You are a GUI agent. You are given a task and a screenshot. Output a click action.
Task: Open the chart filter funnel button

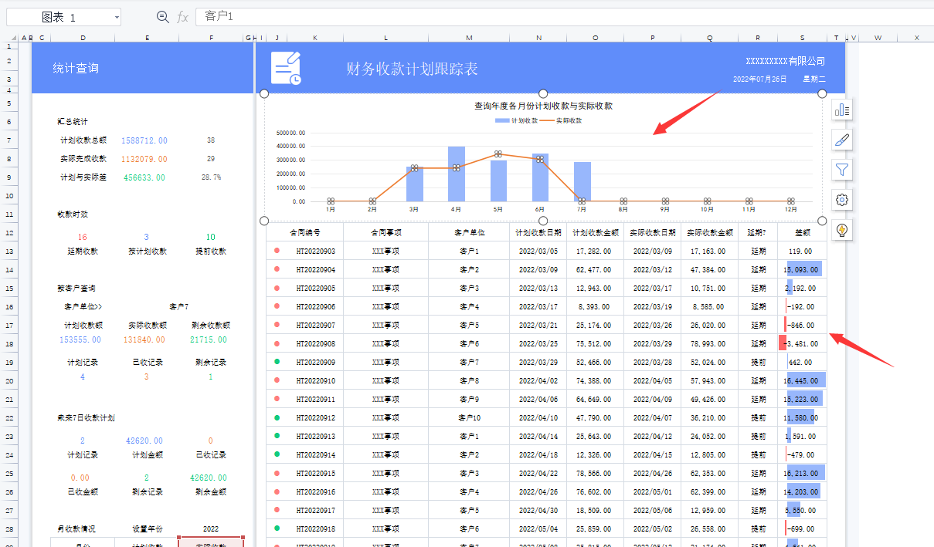[x=842, y=170]
